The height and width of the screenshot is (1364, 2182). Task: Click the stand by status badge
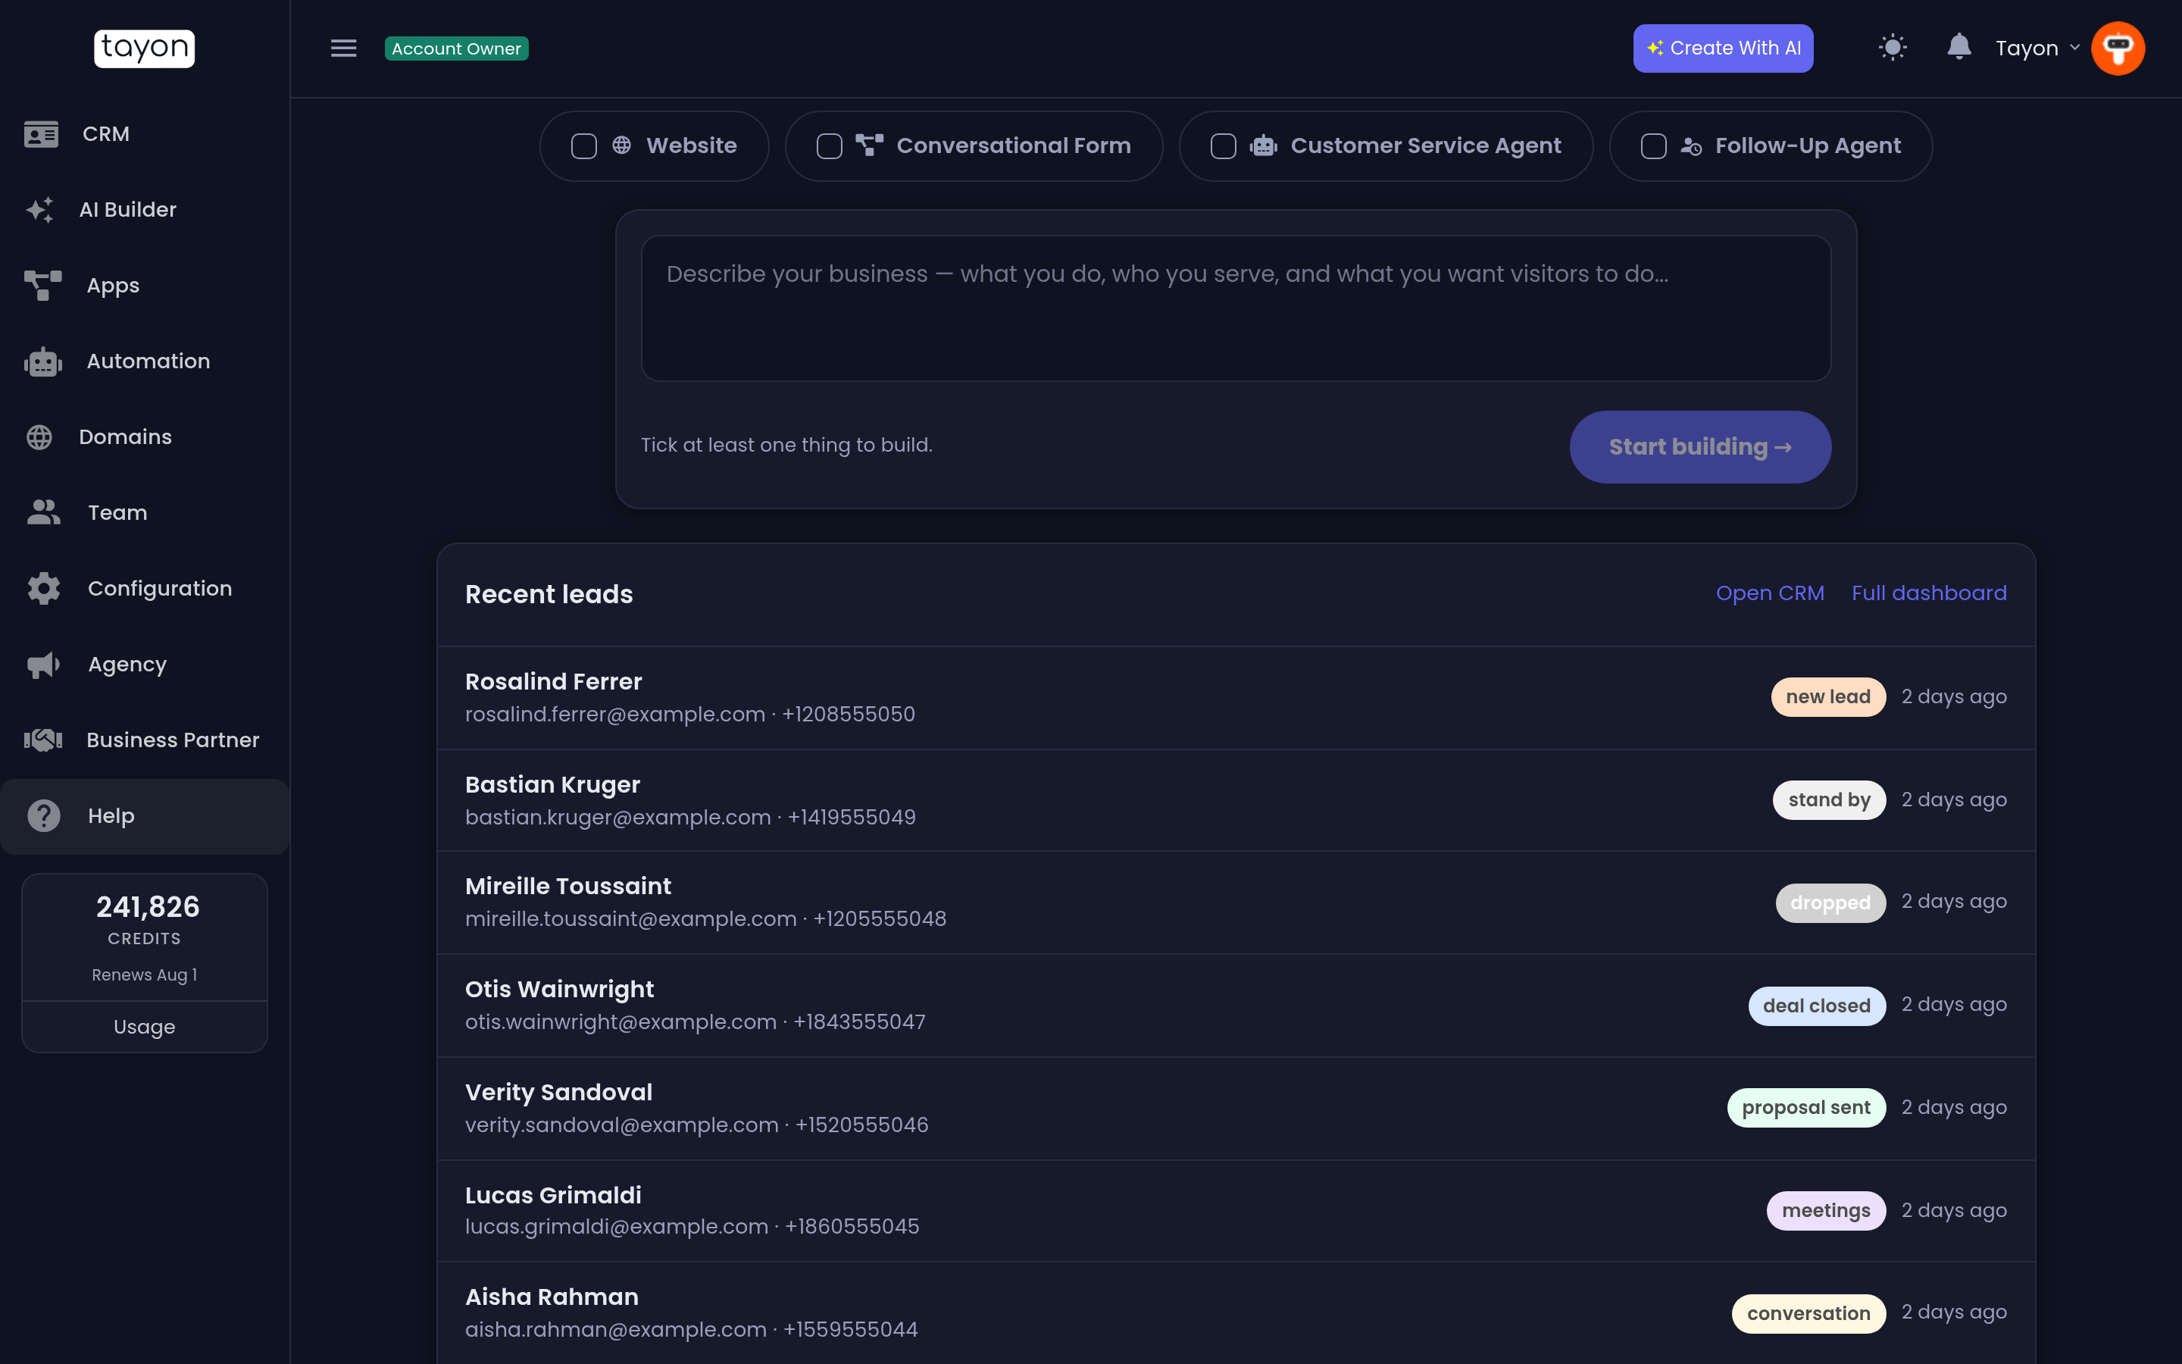[x=1828, y=800]
